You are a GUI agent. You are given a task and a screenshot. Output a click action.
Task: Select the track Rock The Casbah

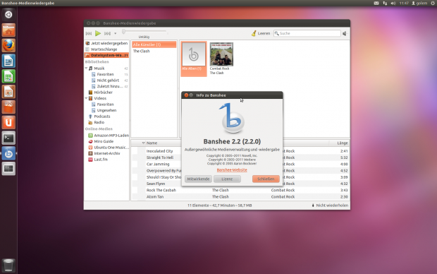coord(161,190)
